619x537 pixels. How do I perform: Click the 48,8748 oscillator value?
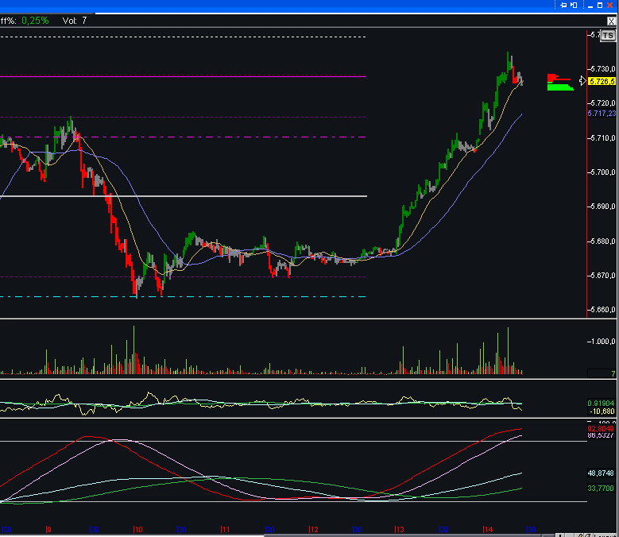(x=602, y=473)
